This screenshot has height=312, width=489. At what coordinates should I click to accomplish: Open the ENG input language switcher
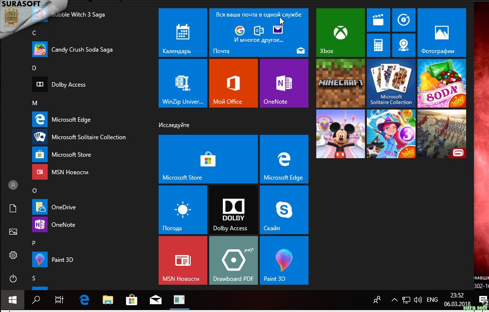click(x=432, y=300)
